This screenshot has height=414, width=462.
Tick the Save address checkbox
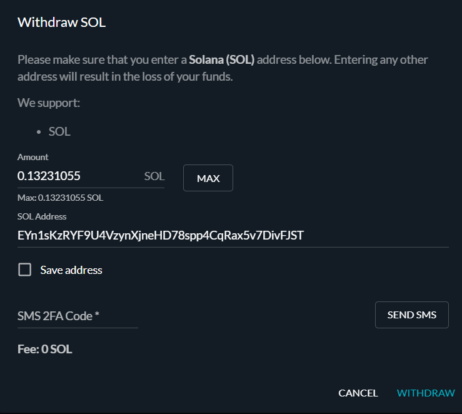25,270
